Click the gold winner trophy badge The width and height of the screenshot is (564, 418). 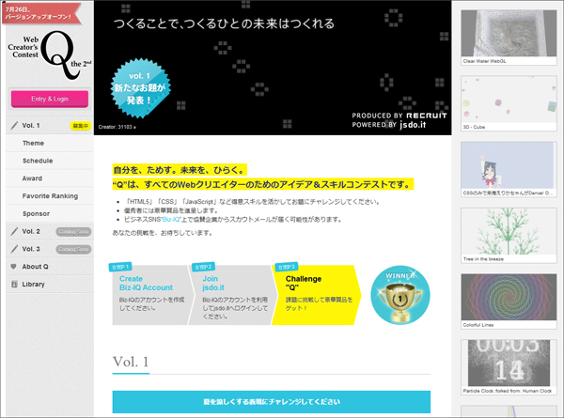[x=400, y=295]
